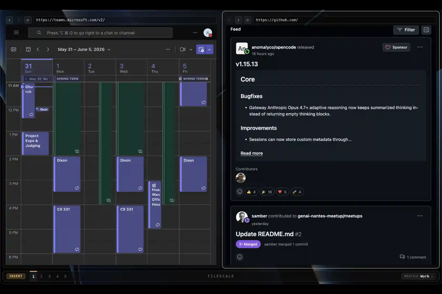Open the Feed Filter button
The image size is (442, 294).
pos(406,30)
